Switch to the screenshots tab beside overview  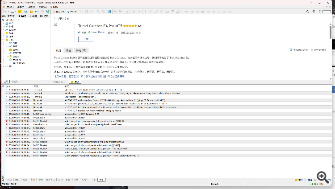(68, 50)
